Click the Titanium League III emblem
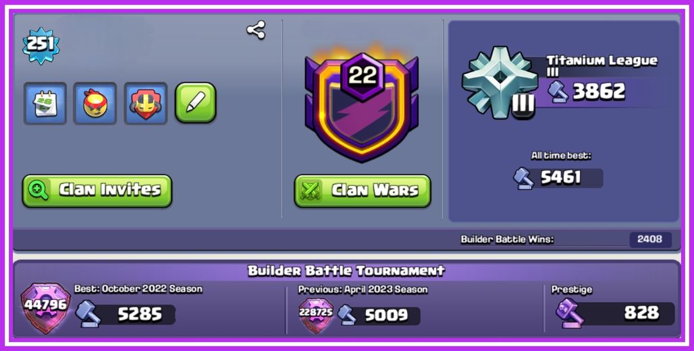The height and width of the screenshot is (351, 694). pos(500,83)
